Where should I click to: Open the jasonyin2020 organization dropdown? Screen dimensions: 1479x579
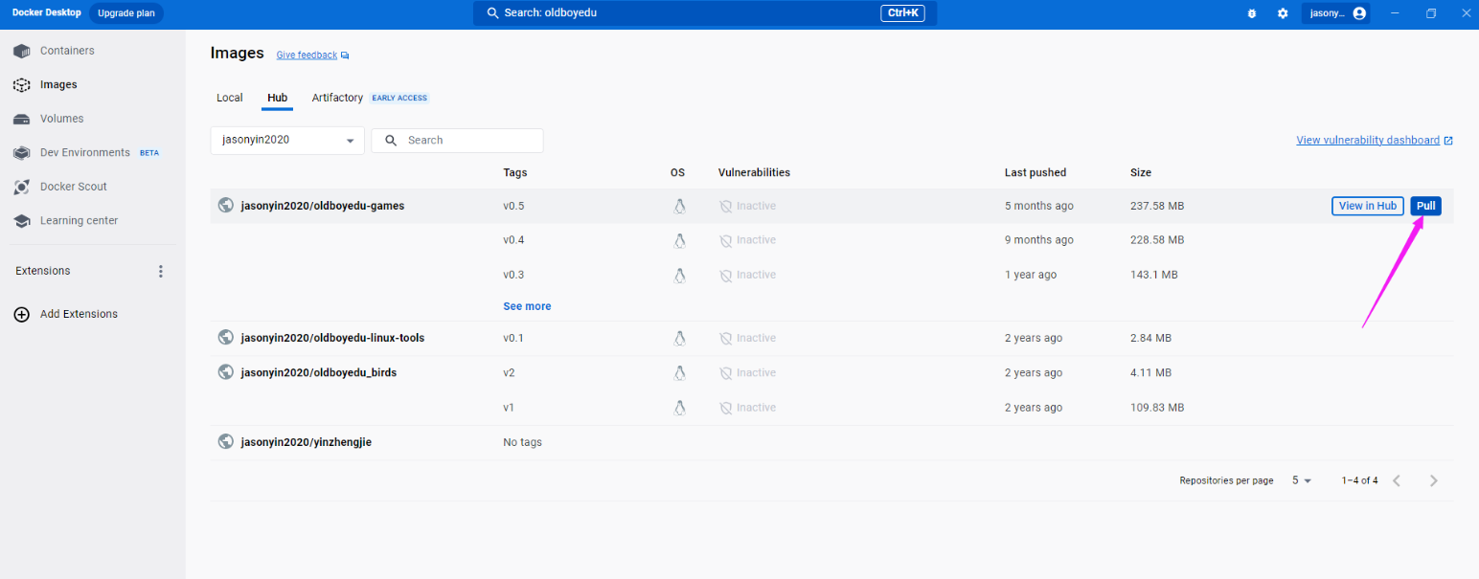[x=287, y=140]
